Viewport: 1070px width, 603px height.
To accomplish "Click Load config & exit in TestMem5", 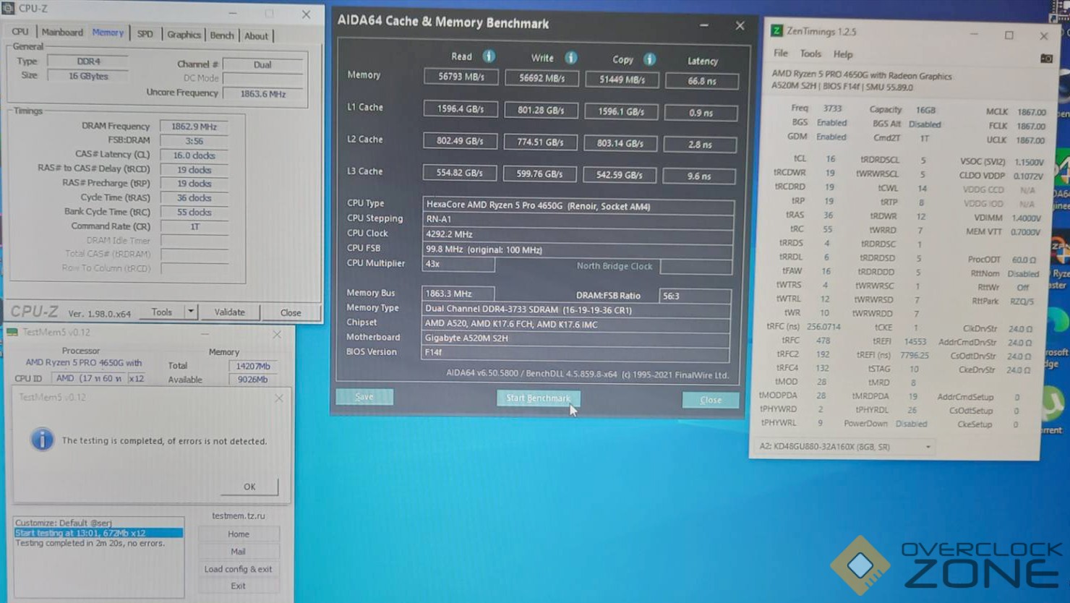I will [x=238, y=569].
